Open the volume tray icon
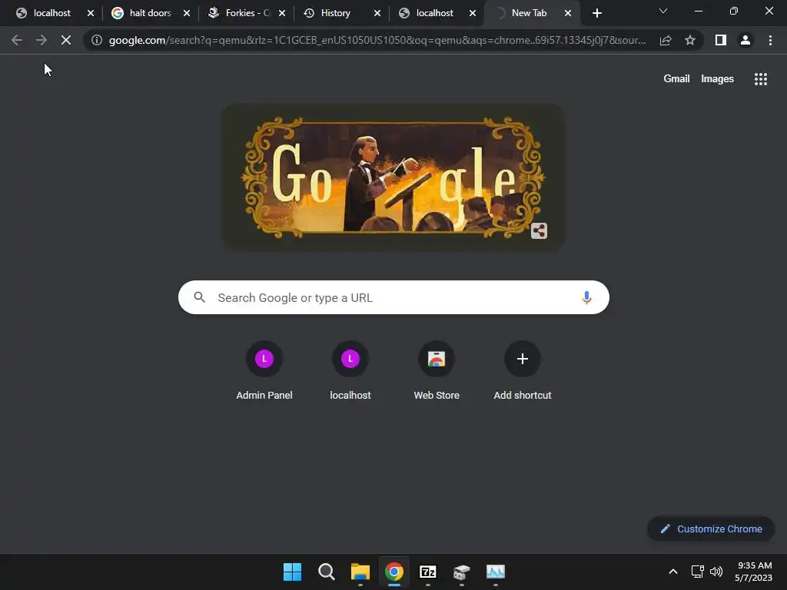The width and height of the screenshot is (787, 590). [x=716, y=572]
